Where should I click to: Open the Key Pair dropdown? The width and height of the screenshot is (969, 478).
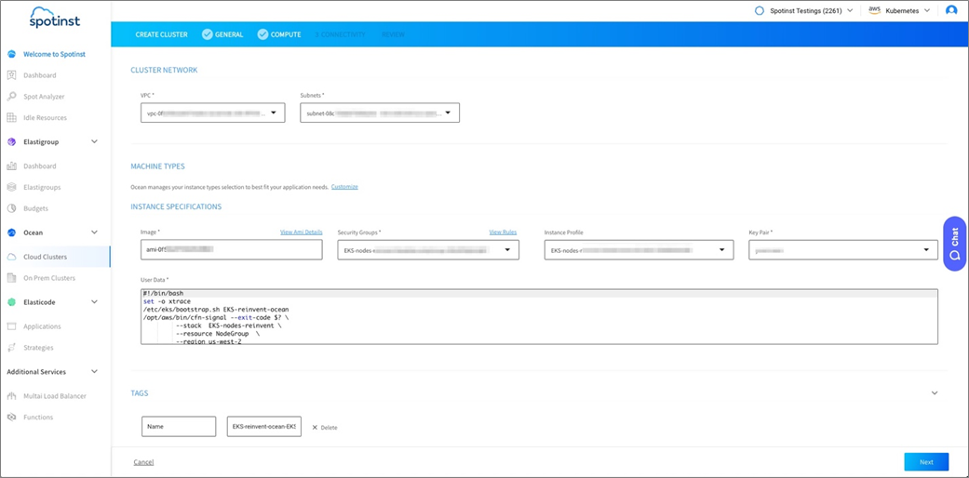pyautogui.click(x=843, y=249)
